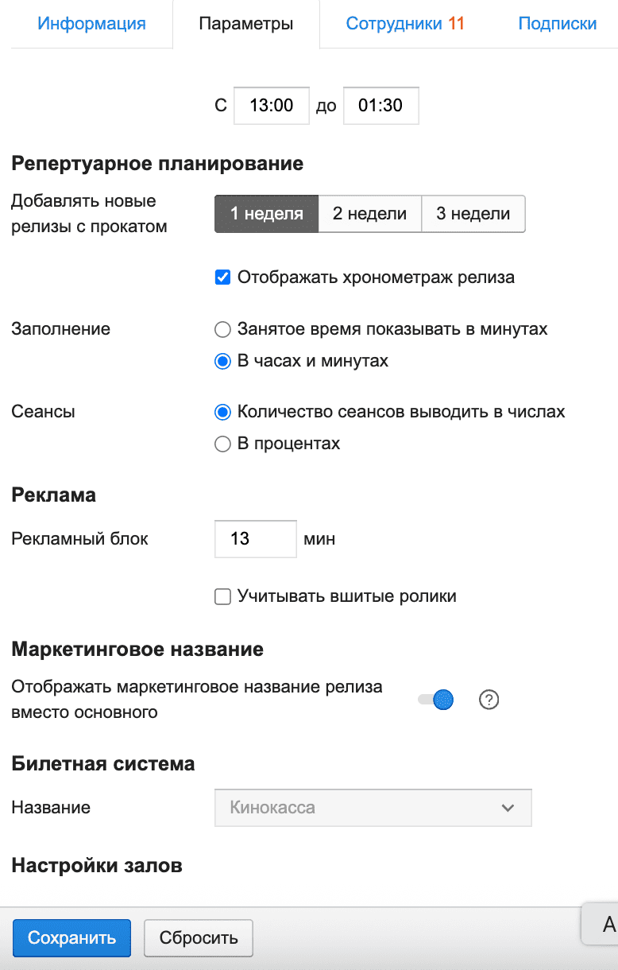Open the Кинокасса ticket system dropdown
Image resolution: width=618 pixels, height=970 pixels.
(373, 808)
